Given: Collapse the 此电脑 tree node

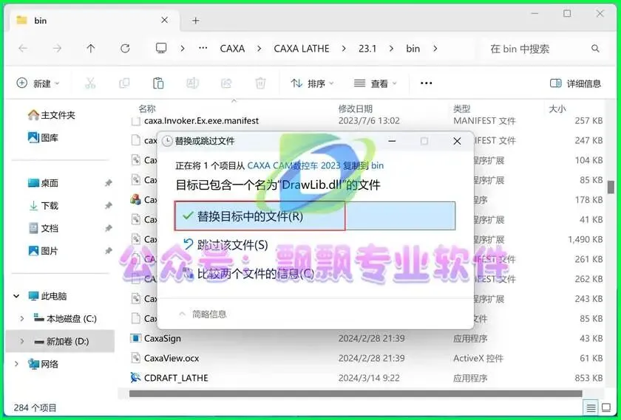Looking at the screenshot, I should pyautogui.click(x=16, y=296).
